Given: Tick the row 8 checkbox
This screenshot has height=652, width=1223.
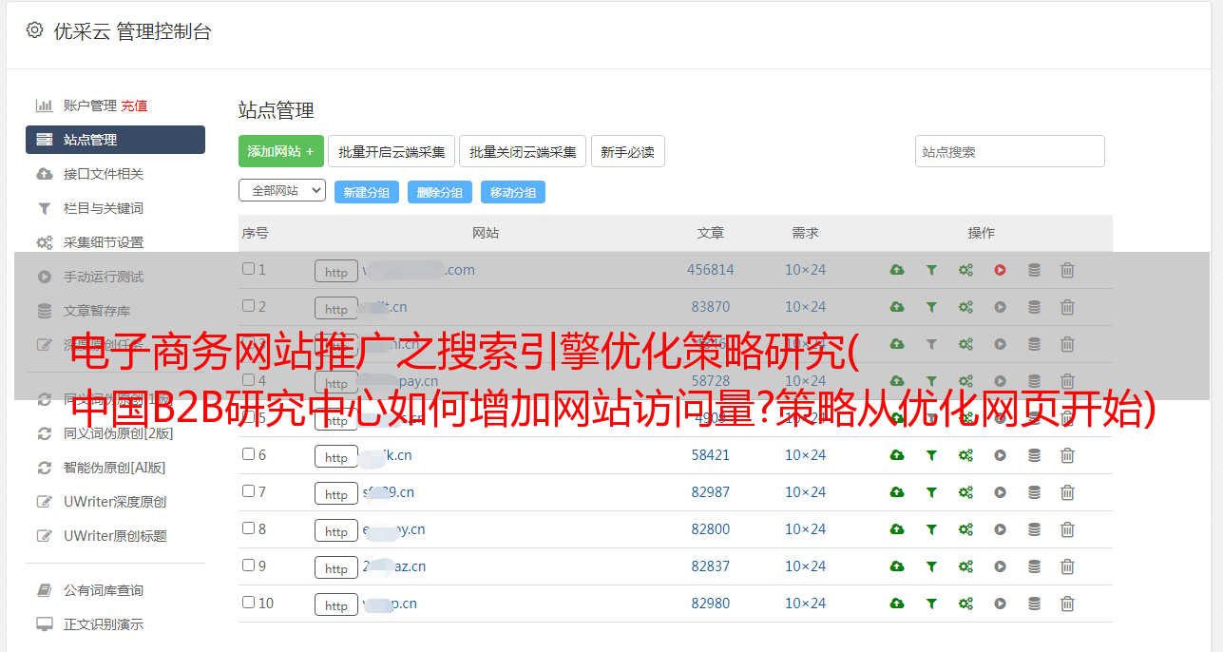Looking at the screenshot, I should 248,528.
